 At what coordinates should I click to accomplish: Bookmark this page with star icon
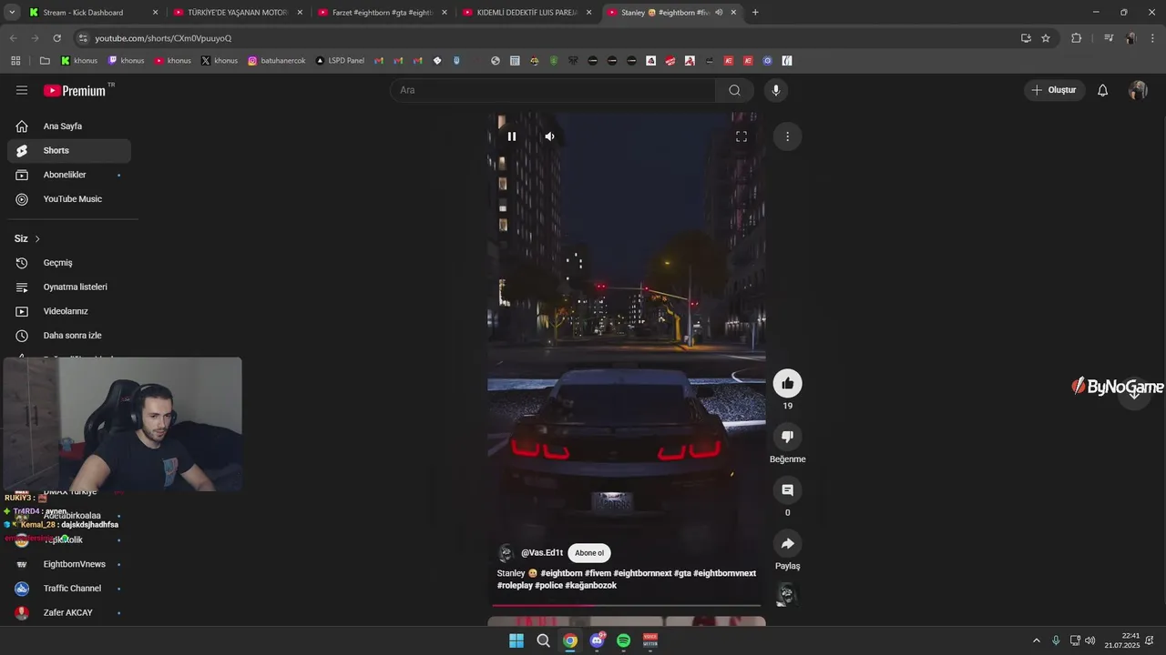[x=1046, y=38]
